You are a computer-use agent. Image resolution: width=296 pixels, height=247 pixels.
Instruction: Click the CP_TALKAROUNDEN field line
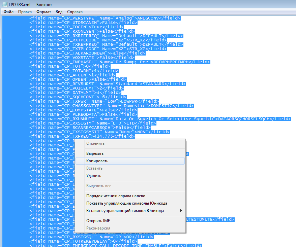click(x=87, y=53)
